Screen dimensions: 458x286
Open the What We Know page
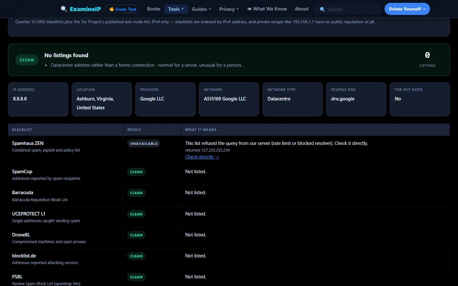(x=267, y=9)
